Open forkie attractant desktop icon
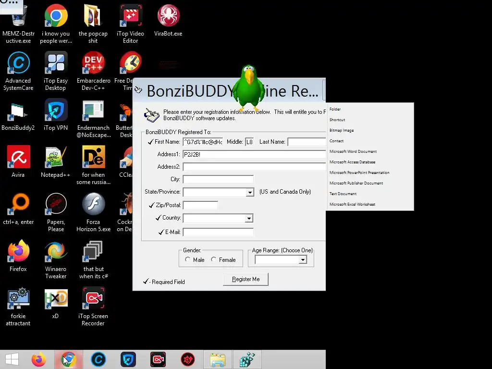The height and width of the screenshot is (369, 492). [18, 306]
